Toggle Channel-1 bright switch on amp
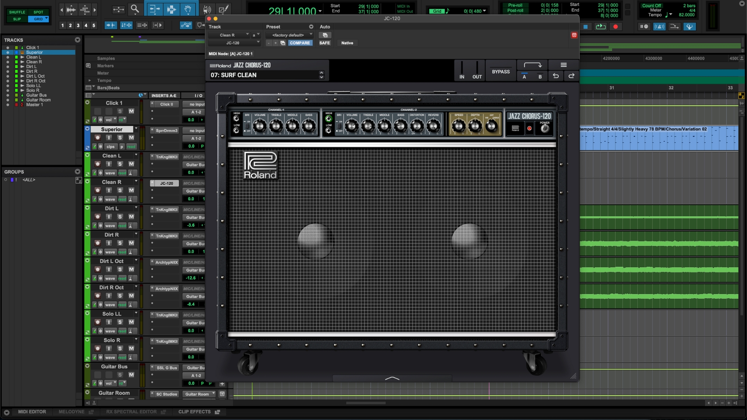The width and height of the screenshot is (747, 420). tap(247, 125)
